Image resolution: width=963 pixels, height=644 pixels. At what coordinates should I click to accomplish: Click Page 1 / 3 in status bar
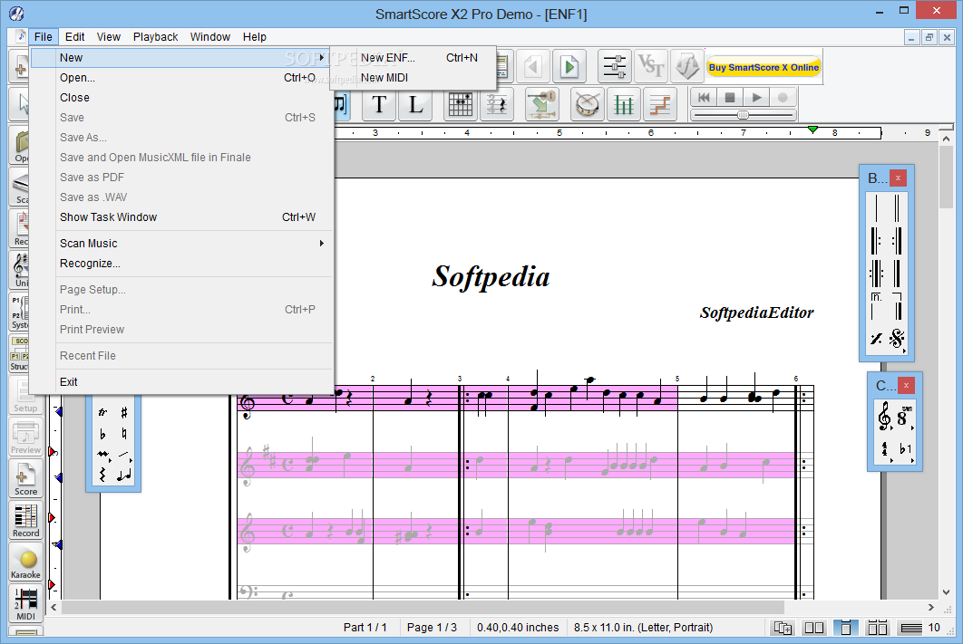coord(432,628)
